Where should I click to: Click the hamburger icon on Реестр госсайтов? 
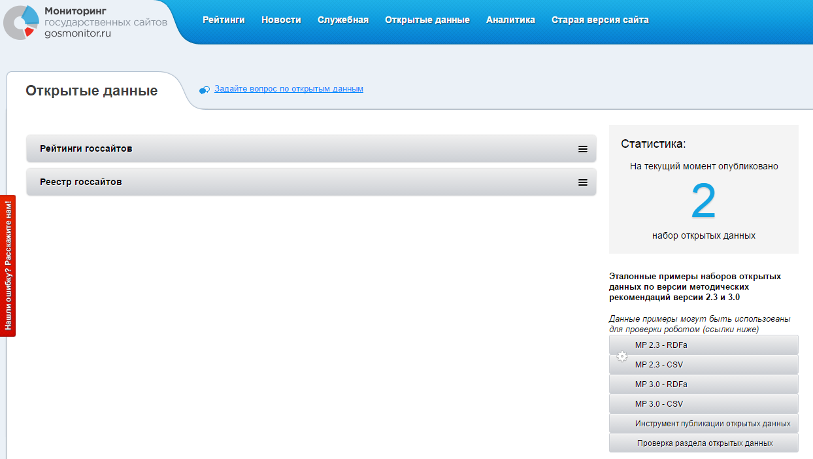[x=583, y=182]
